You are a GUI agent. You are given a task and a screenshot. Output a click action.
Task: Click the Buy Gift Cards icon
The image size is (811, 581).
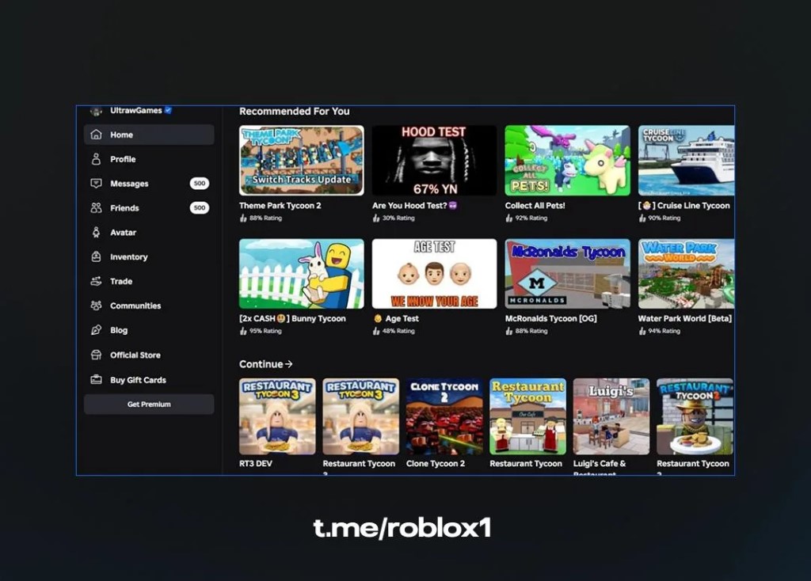tap(96, 379)
